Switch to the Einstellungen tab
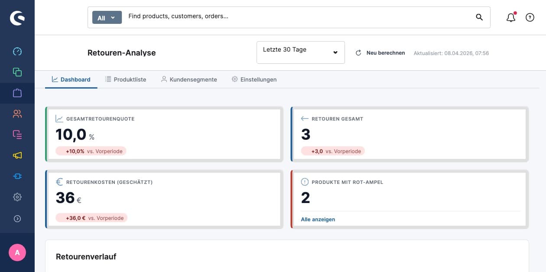This screenshot has width=546, height=272. (x=254, y=79)
